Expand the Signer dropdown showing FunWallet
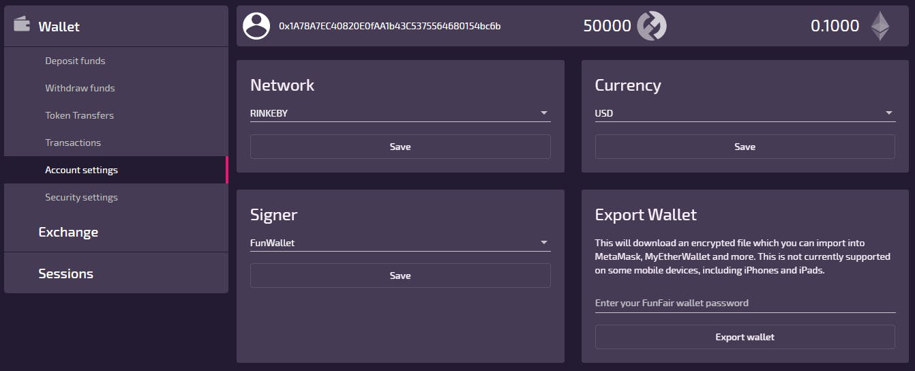Image resolution: width=915 pixels, height=371 pixels. pos(400,243)
